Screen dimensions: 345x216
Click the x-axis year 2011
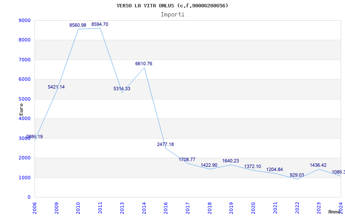(100, 208)
